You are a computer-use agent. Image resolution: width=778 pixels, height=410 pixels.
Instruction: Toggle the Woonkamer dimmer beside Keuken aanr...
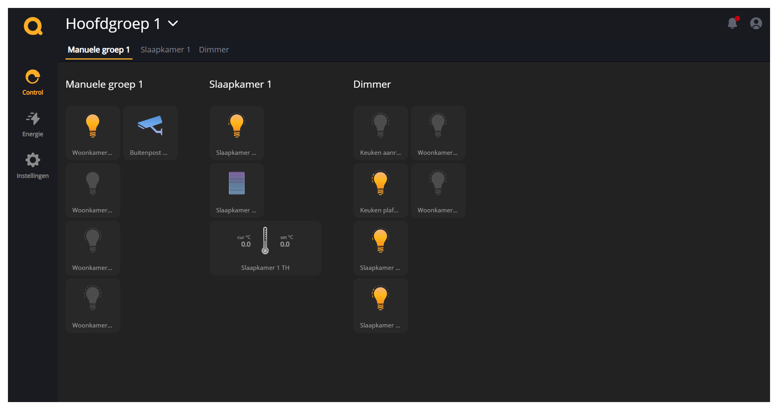pyautogui.click(x=438, y=133)
